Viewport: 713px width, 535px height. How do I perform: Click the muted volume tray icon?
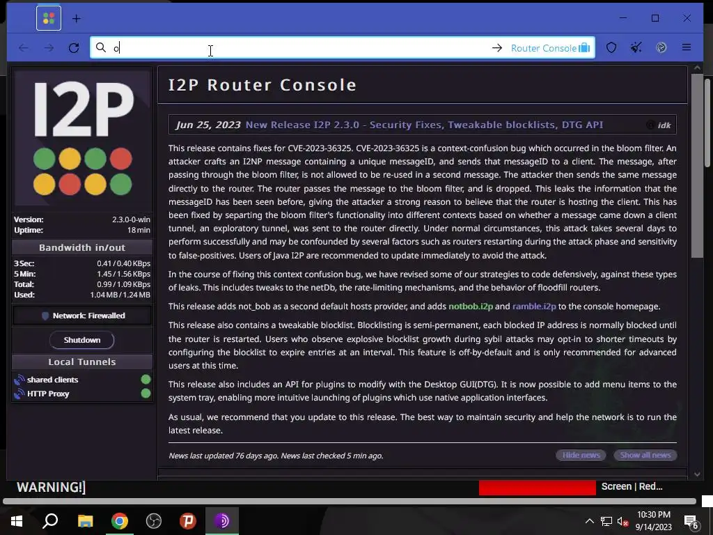(x=622, y=521)
